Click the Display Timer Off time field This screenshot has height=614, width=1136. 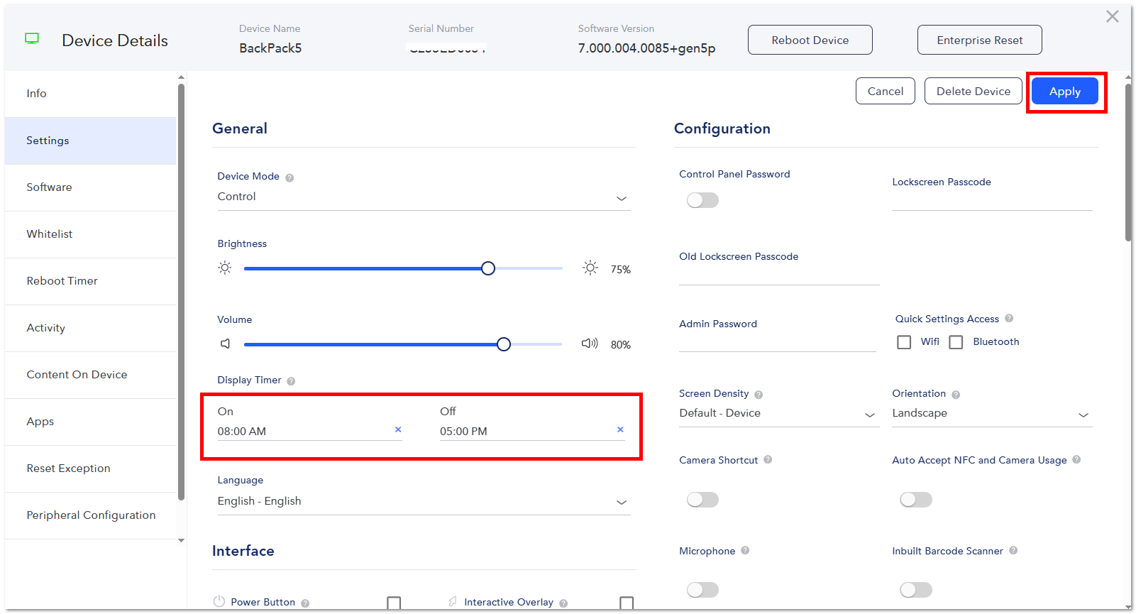point(532,431)
